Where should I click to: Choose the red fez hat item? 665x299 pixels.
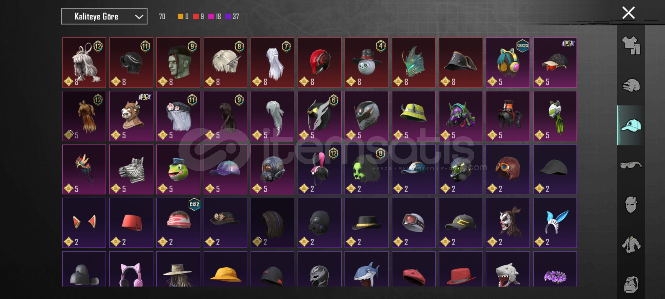pos(131,223)
